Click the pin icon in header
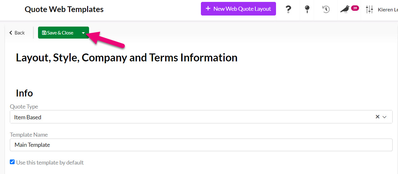 (x=307, y=9)
